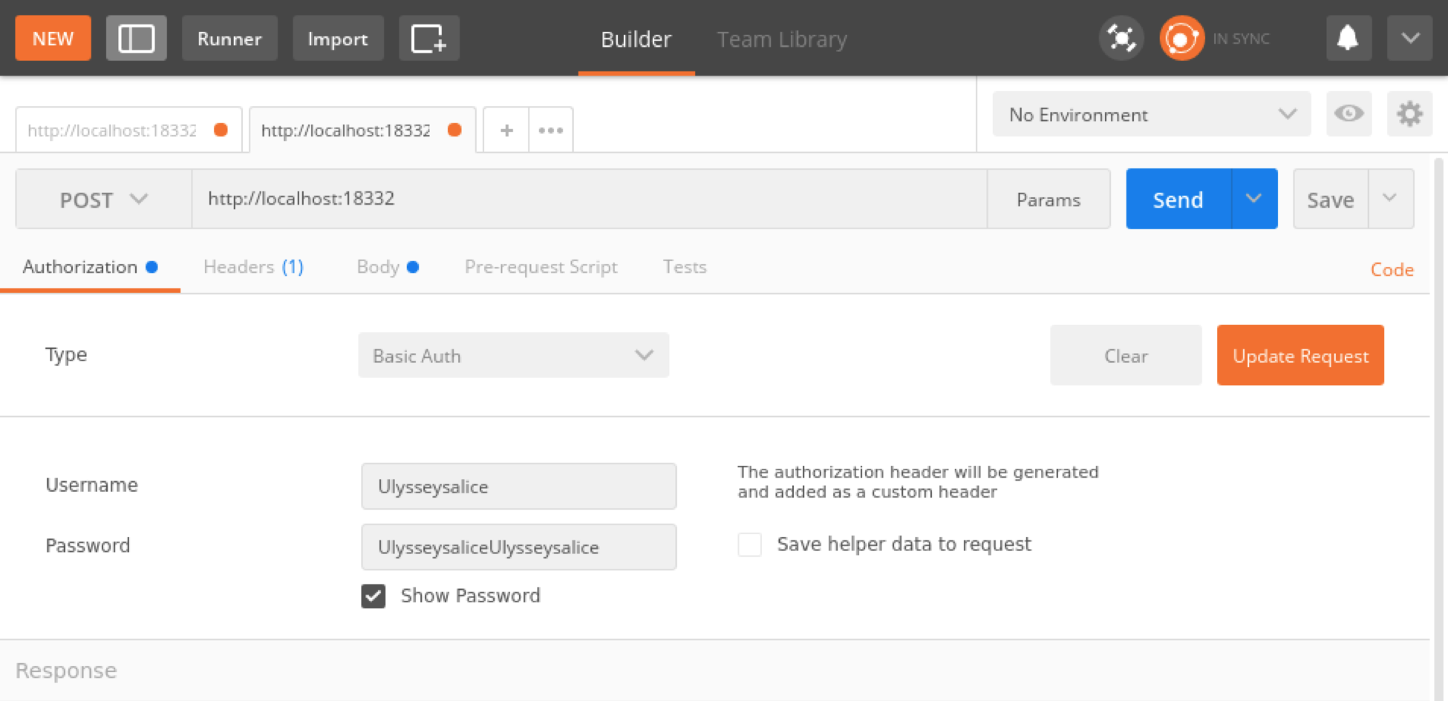Screen dimensions: 1448x701
Task: Click unsaved dot on first localhost tab
Action: (x=221, y=130)
